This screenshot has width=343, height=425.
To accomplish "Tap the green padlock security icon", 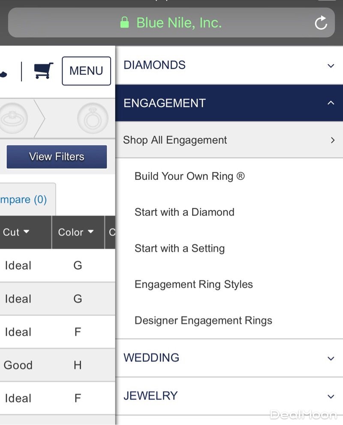I will [124, 22].
